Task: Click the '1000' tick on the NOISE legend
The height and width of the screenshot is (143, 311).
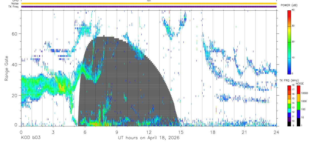Action: [304, 101]
